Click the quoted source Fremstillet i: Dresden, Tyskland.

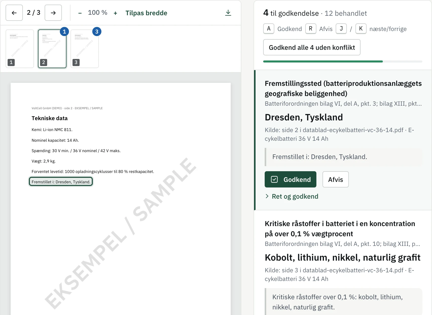pos(344,157)
